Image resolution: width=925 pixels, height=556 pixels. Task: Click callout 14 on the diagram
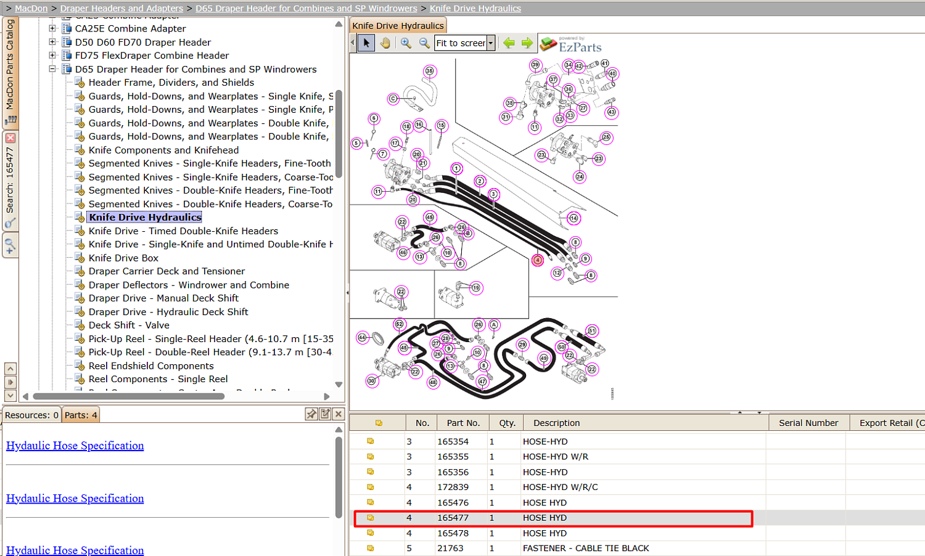(573, 218)
